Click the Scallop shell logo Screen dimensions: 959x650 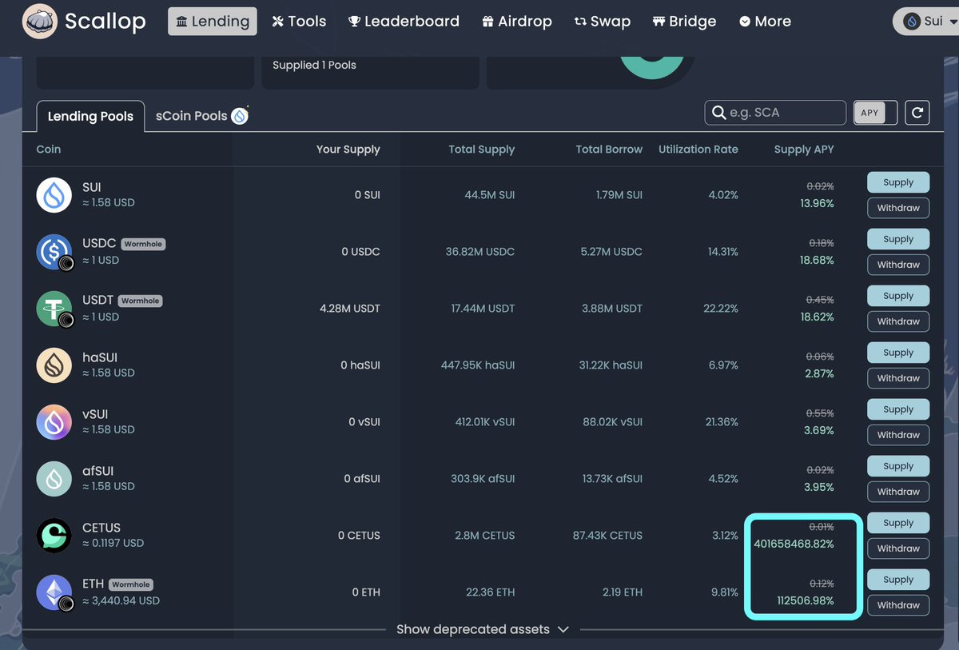39,22
